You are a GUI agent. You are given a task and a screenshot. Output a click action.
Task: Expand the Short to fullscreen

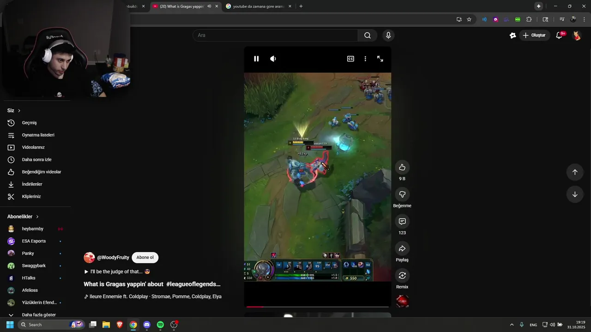point(380,59)
